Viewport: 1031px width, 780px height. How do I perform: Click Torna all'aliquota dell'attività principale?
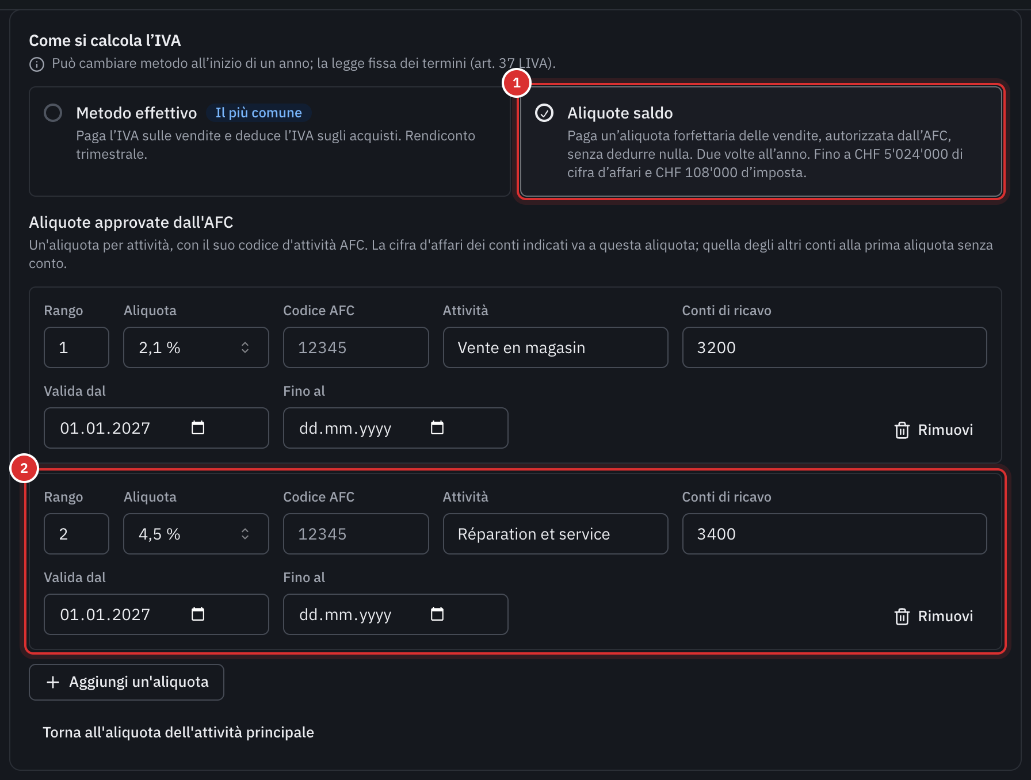pos(178,732)
